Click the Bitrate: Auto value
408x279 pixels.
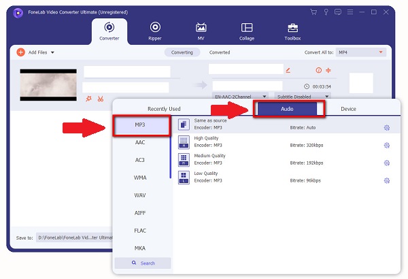tap(303, 128)
